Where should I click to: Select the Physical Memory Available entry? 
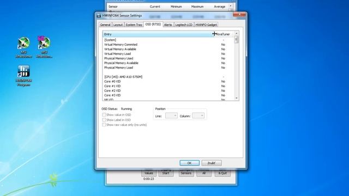point(169,63)
